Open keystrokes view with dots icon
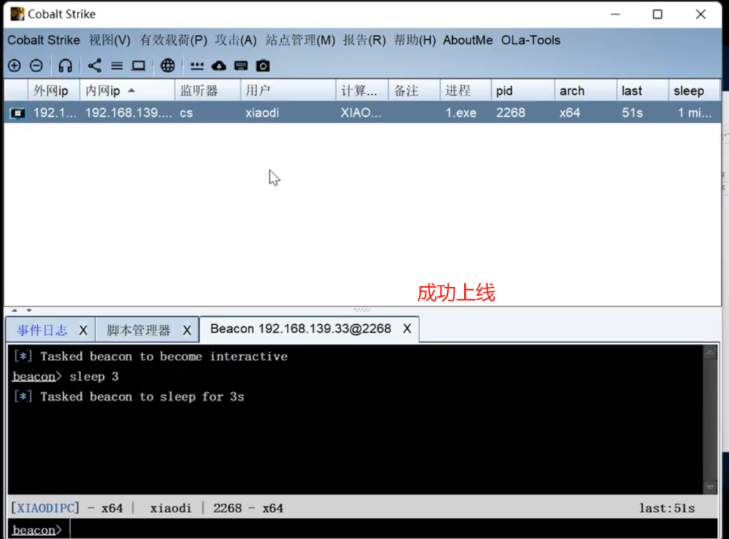Image resolution: width=729 pixels, height=539 pixels. click(196, 66)
